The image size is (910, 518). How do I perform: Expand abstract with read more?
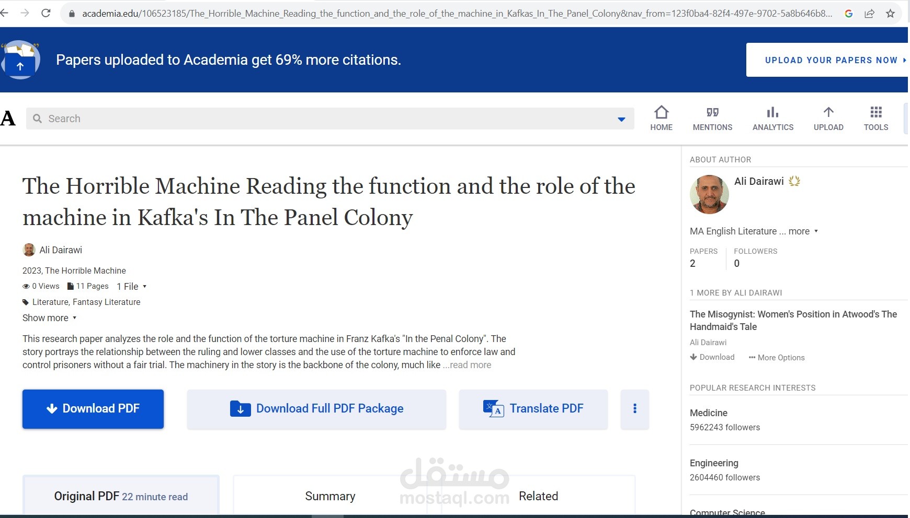(x=467, y=365)
